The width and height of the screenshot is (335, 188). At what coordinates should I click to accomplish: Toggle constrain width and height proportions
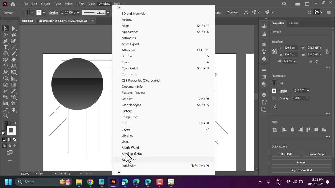pos(327,51)
